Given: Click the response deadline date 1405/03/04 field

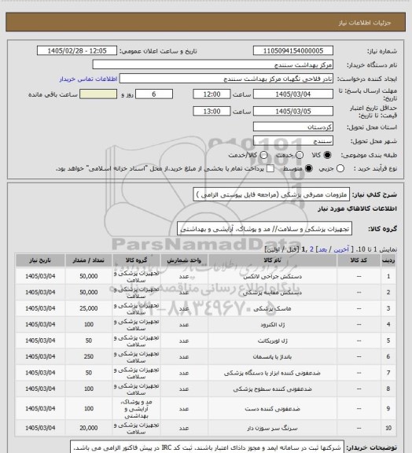Looking at the screenshot, I should [293, 94].
